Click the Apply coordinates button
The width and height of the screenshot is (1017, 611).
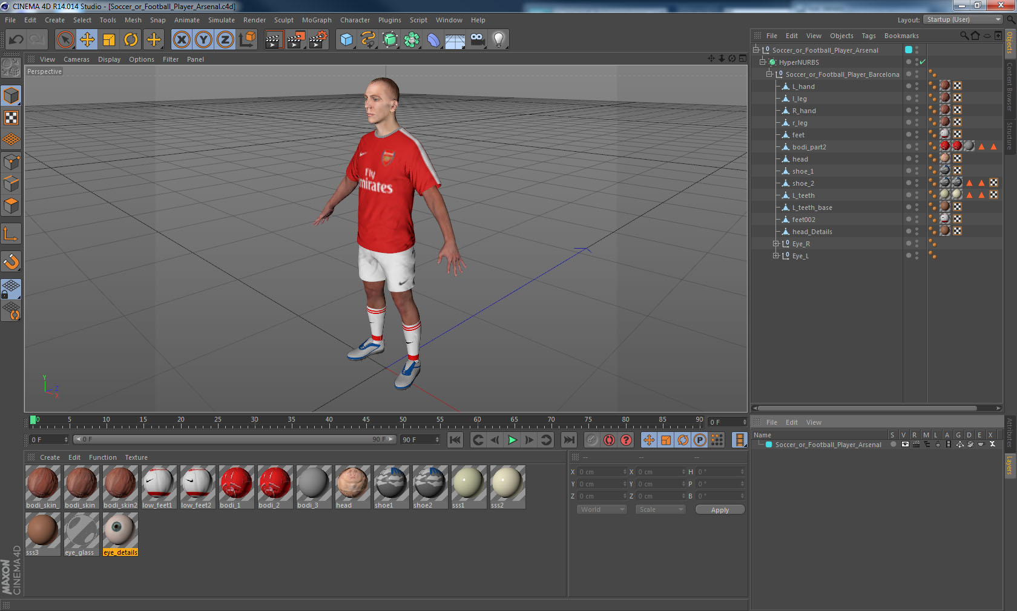point(720,510)
